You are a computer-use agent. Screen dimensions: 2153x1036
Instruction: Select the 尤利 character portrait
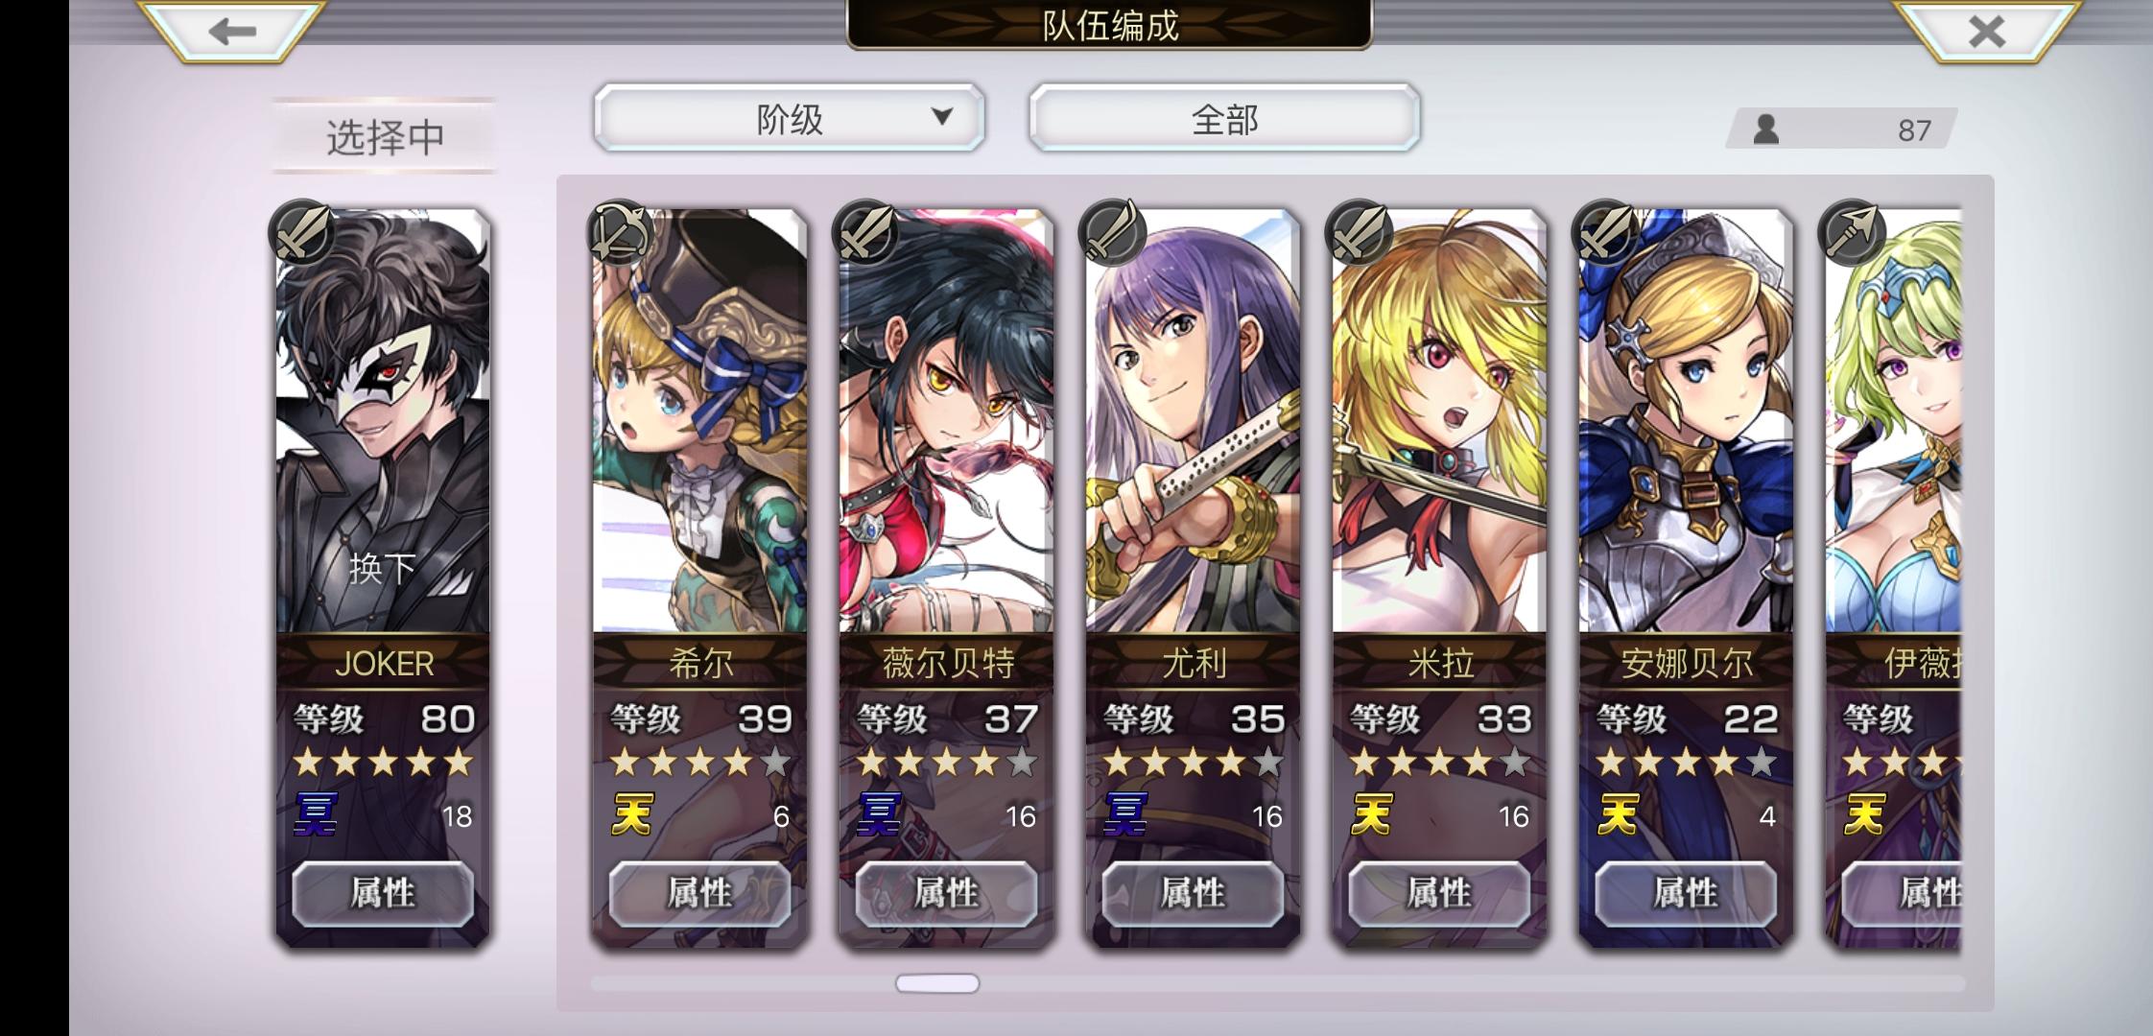coord(1193,420)
